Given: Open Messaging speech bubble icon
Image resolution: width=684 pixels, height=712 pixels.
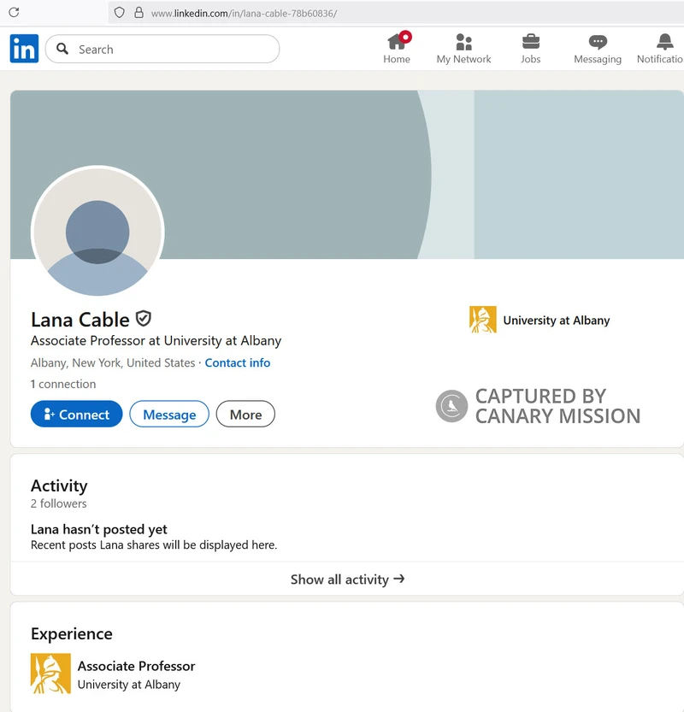Looking at the screenshot, I should 598,42.
